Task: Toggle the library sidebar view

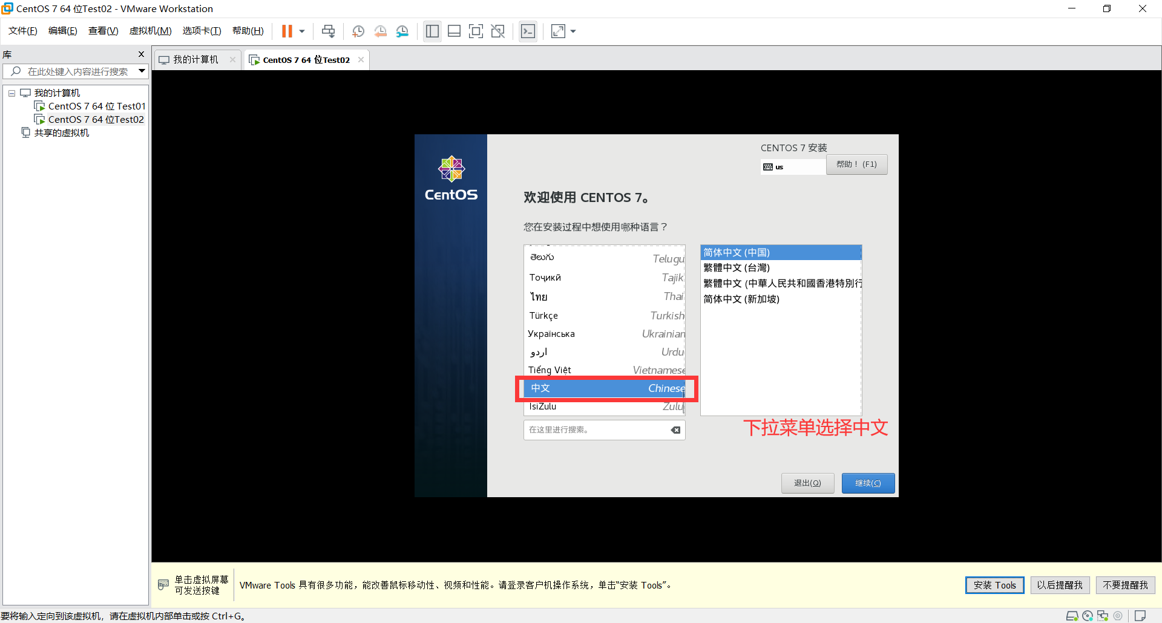Action: [432, 31]
